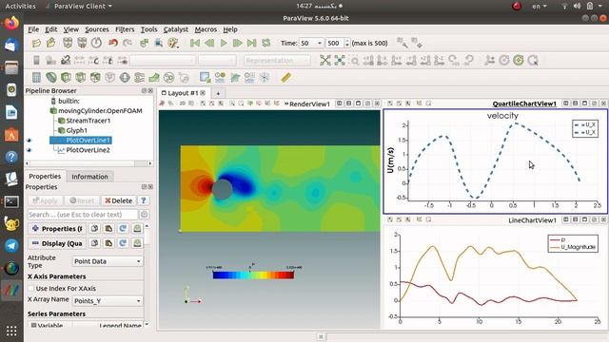
Task: Click the Zoom To Data icon
Action: [340, 60]
